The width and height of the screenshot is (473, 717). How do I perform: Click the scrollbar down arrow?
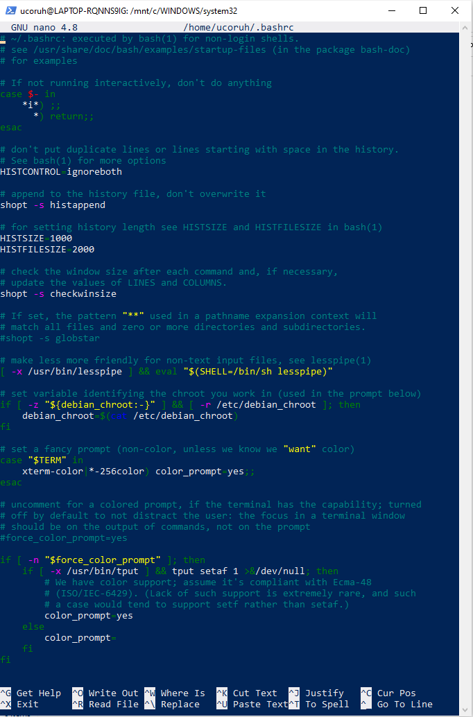pyautogui.click(x=465, y=709)
